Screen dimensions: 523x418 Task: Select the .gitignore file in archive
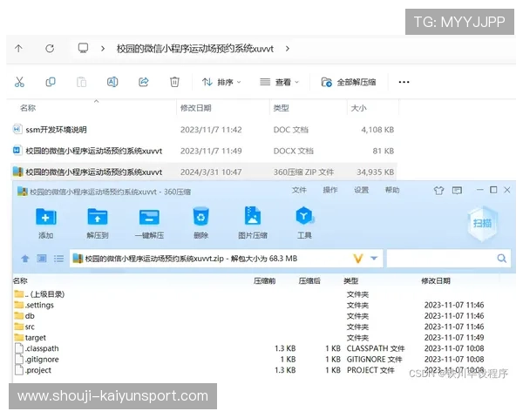[37, 360]
